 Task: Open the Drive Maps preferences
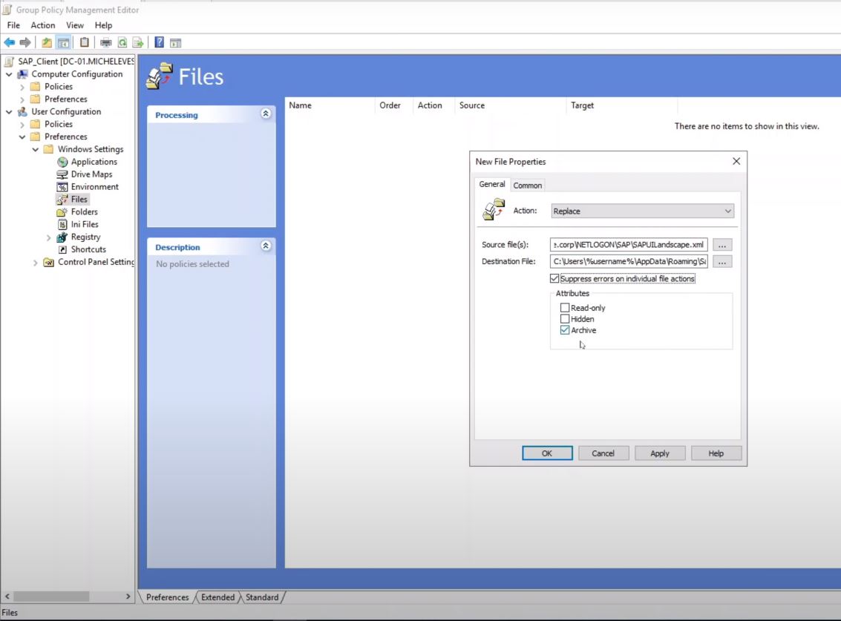[90, 174]
